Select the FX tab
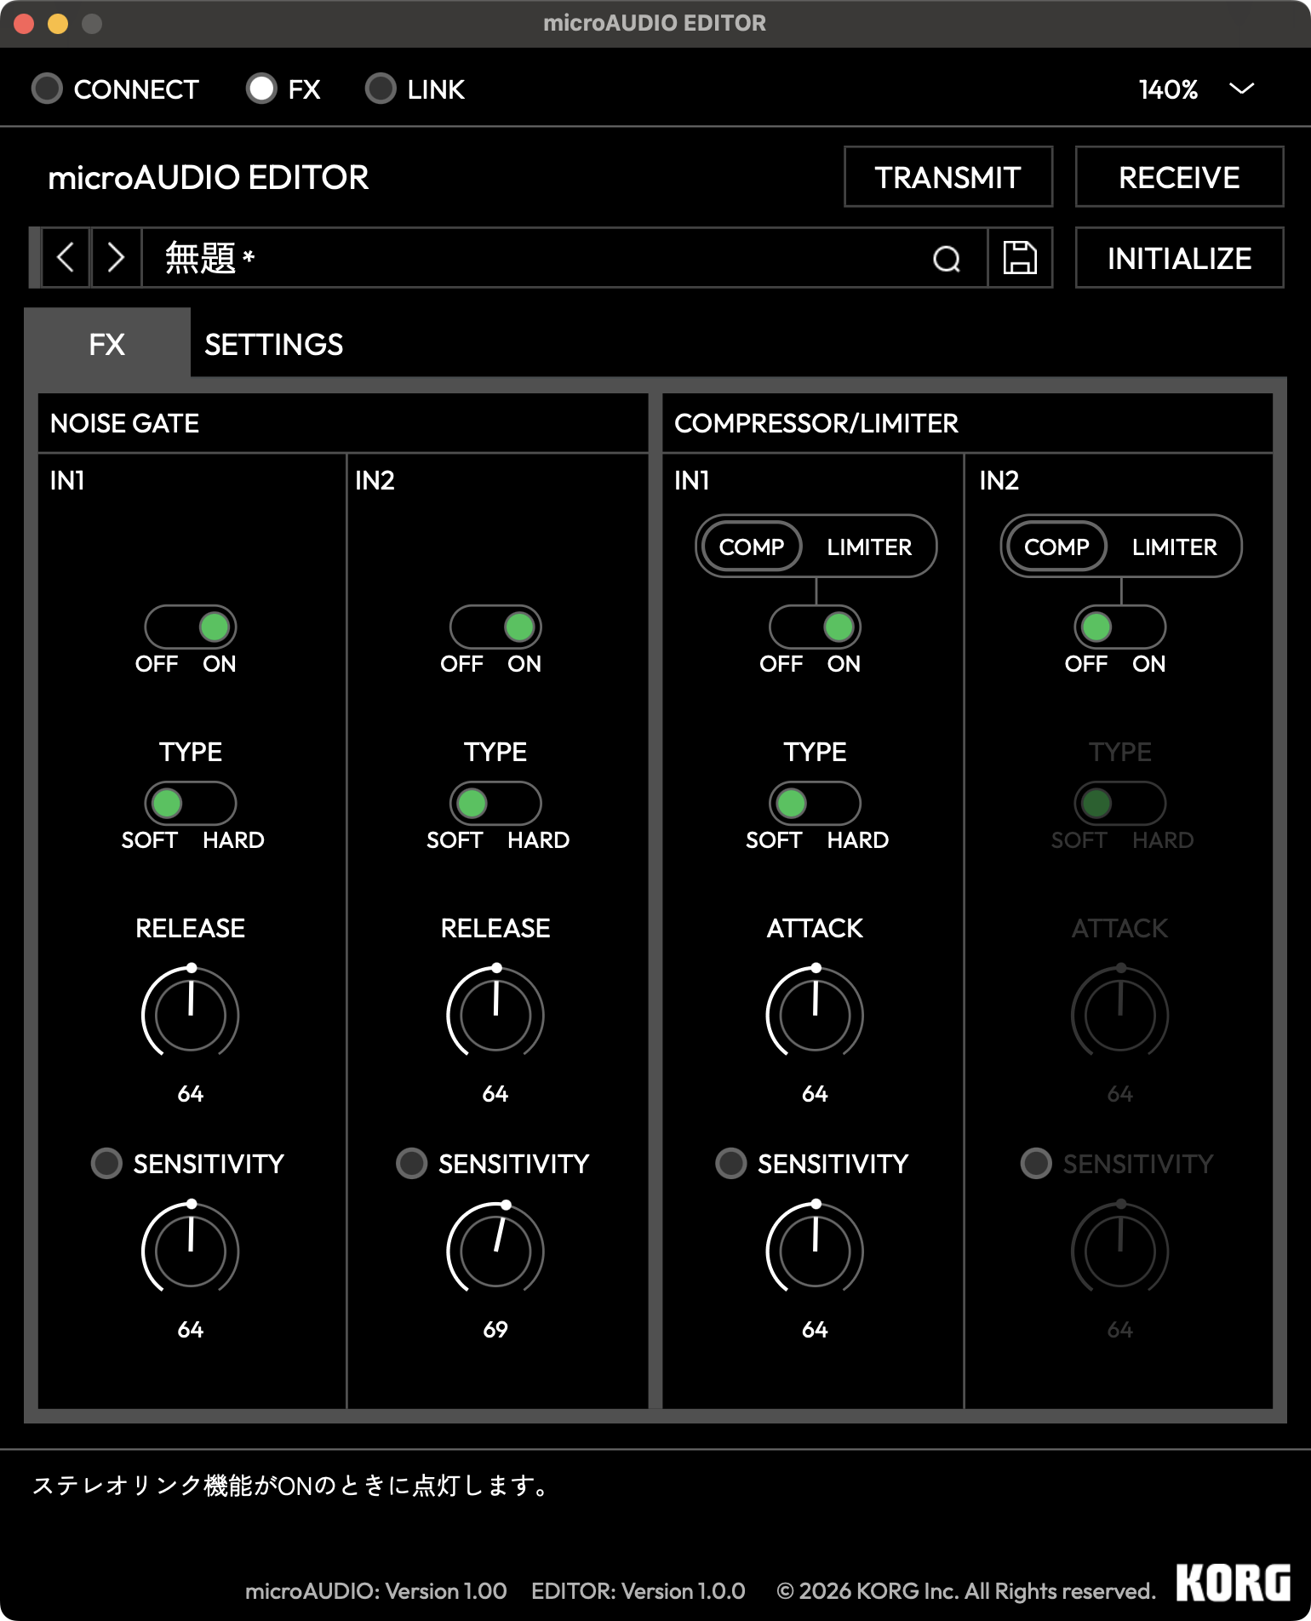 coord(107,345)
